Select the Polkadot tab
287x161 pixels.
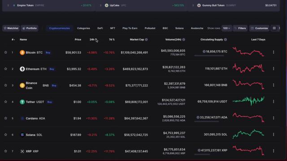pos(150,28)
